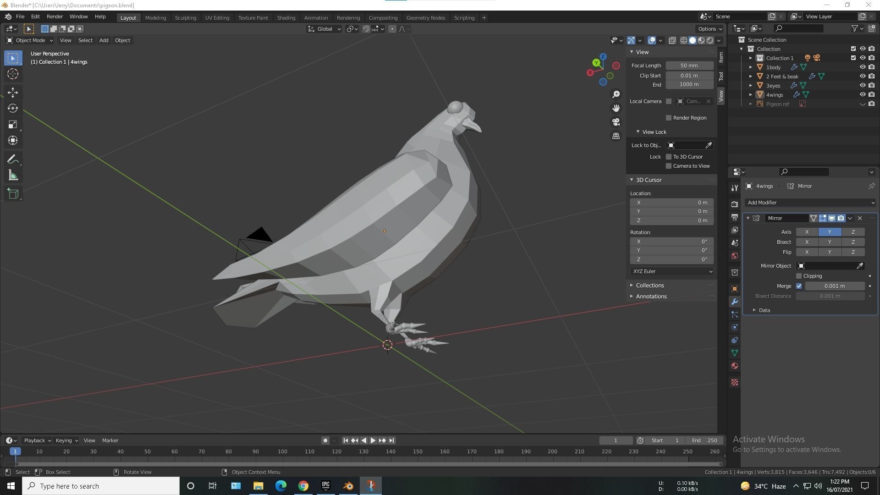Toggle camera view icon in viewport
Image resolution: width=880 pixels, height=495 pixels.
[x=616, y=122]
